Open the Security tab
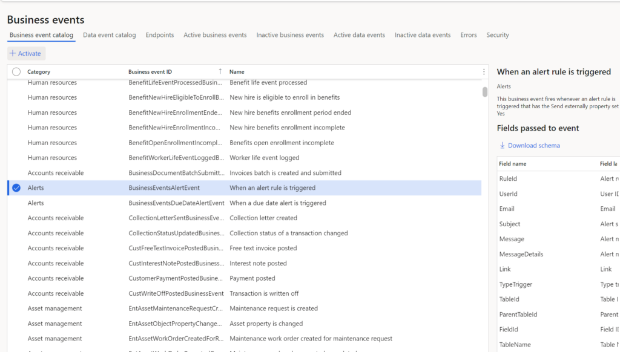The height and width of the screenshot is (352, 620). 497,34
